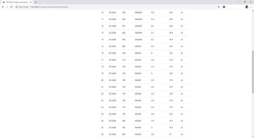Click the 'Nicht sicher' site info icon
Image resolution: width=254 pixels, height=138 pixels.
click(17, 7)
